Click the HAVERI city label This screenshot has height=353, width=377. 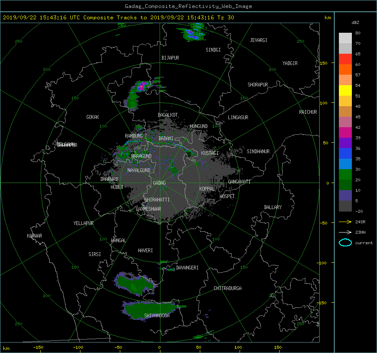[145, 251]
